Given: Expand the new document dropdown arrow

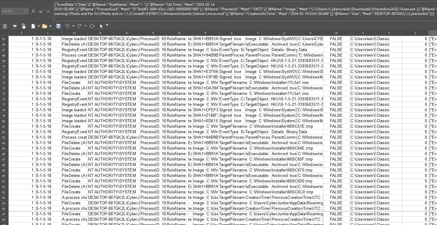Looking at the screenshot, I should pyautogui.click(x=39, y=26).
